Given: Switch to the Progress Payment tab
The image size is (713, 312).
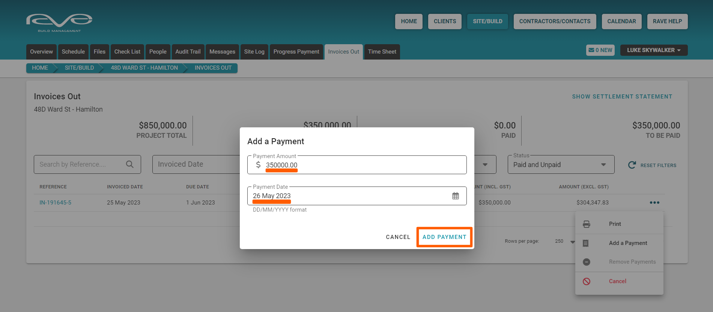Looking at the screenshot, I should click(296, 52).
